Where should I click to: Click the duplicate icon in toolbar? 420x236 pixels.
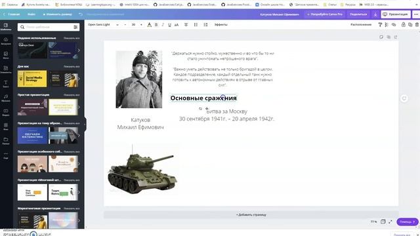[410, 25]
